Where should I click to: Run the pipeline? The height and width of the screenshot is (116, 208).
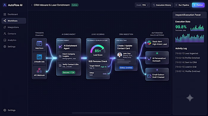182,5
